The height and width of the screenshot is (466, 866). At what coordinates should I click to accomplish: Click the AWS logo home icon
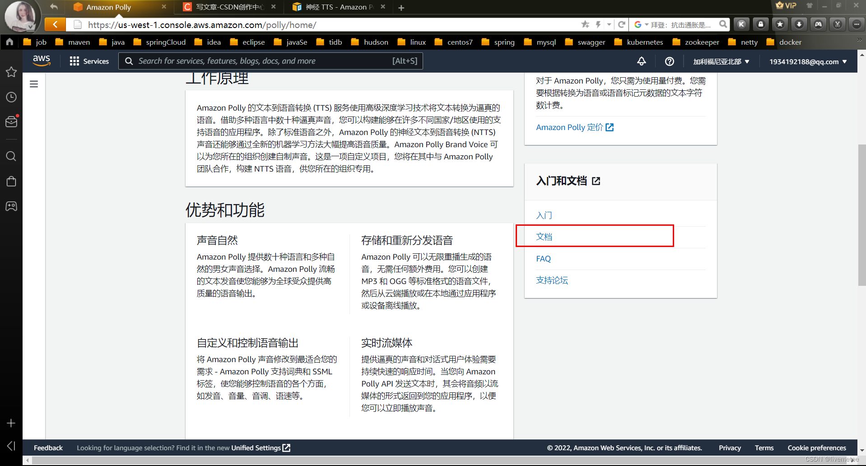click(42, 61)
